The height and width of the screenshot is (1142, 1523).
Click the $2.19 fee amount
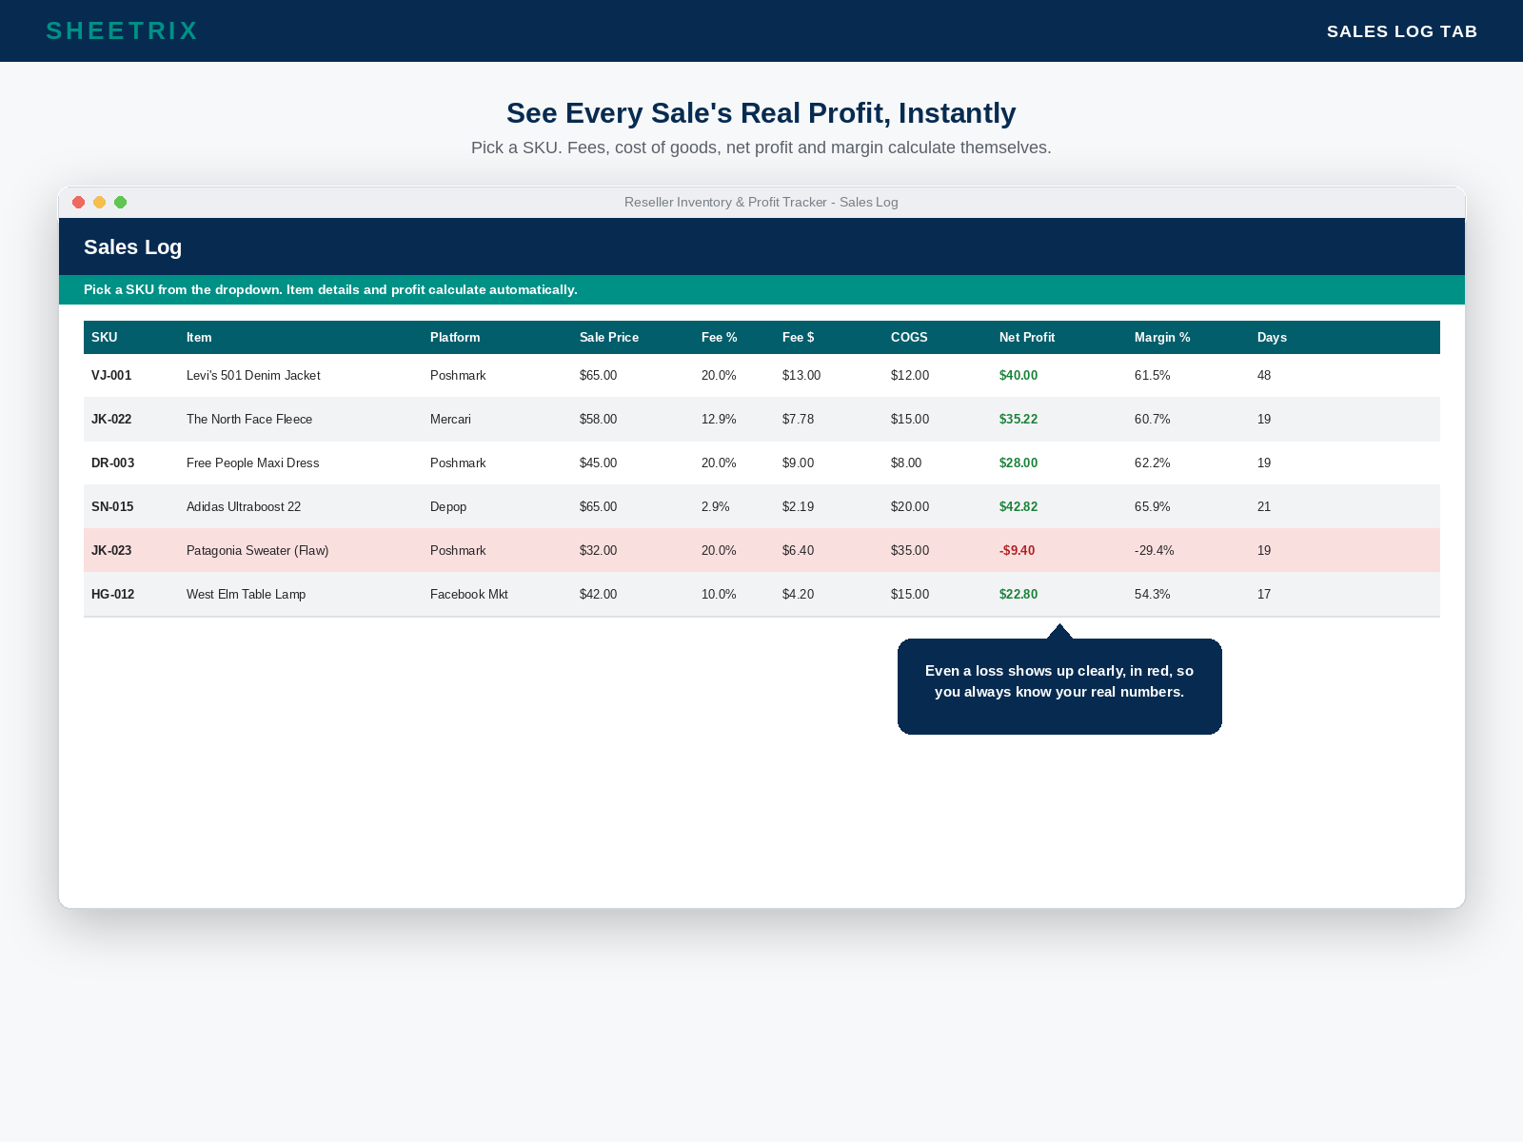pos(798,506)
